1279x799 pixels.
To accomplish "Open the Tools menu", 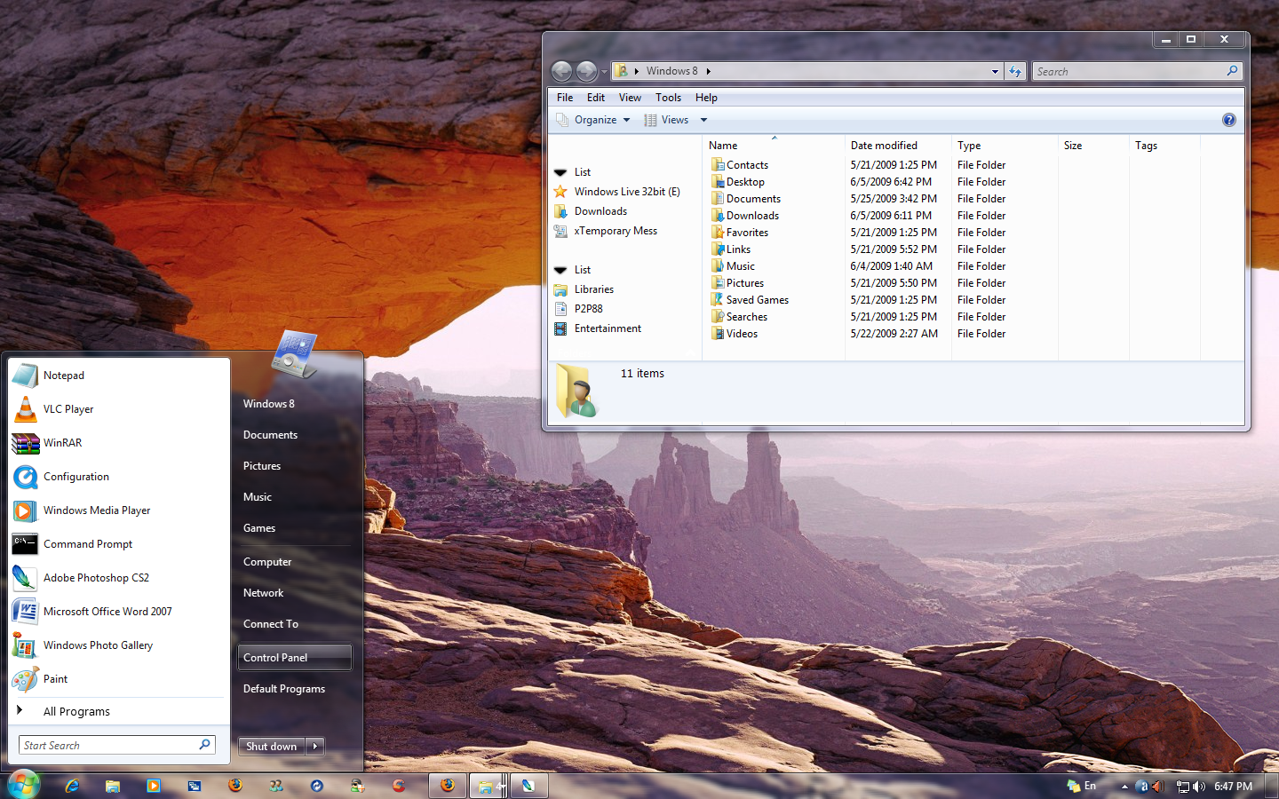I will (x=668, y=98).
